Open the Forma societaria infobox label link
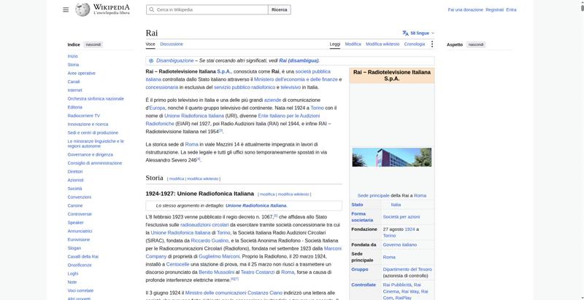This screenshot has width=584, height=300. coord(362,217)
